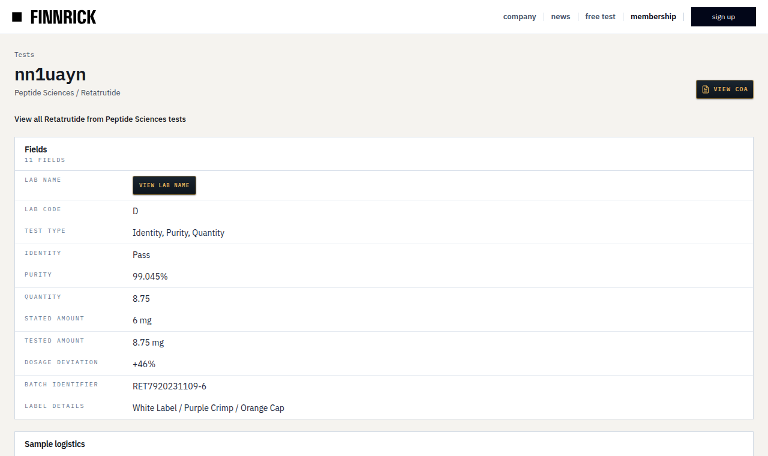This screenshot has height=456, width=768.
Task: Select the Identity, Purity, Quantity value
Action: click(x=179, y=233)
